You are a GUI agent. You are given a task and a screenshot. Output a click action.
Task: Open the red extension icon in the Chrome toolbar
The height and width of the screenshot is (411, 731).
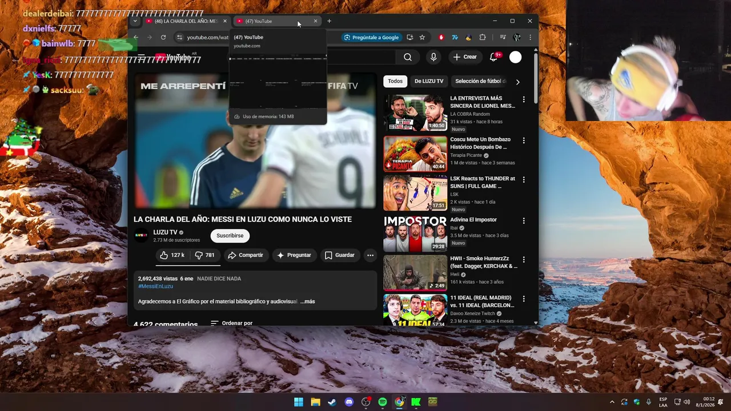441,38
